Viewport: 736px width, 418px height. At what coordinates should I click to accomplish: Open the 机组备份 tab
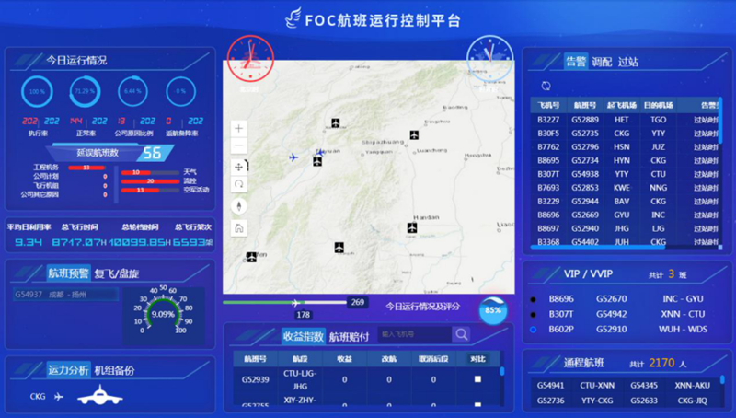[x=114, y=370]
